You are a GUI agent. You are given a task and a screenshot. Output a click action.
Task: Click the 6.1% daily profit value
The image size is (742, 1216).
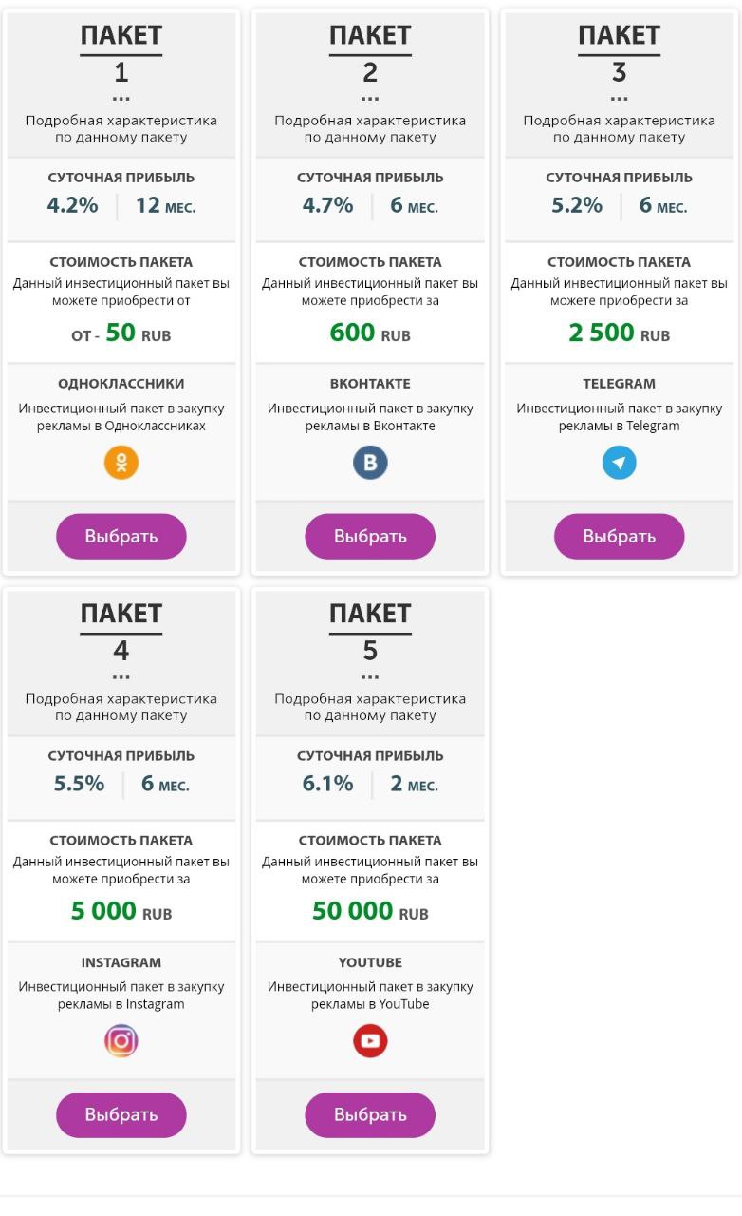tap(328, 784)
